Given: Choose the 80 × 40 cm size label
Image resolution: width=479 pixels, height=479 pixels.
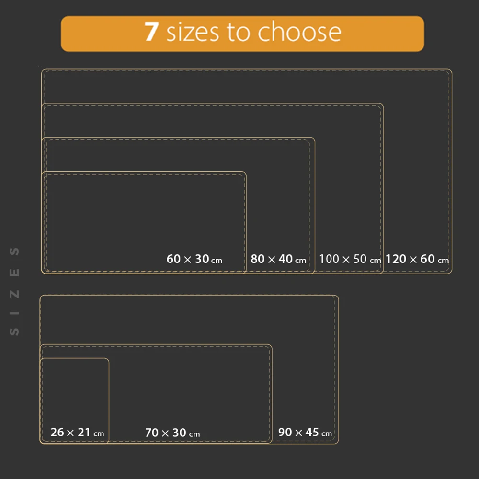Looking at the screenshot, I should click(278, 259).
